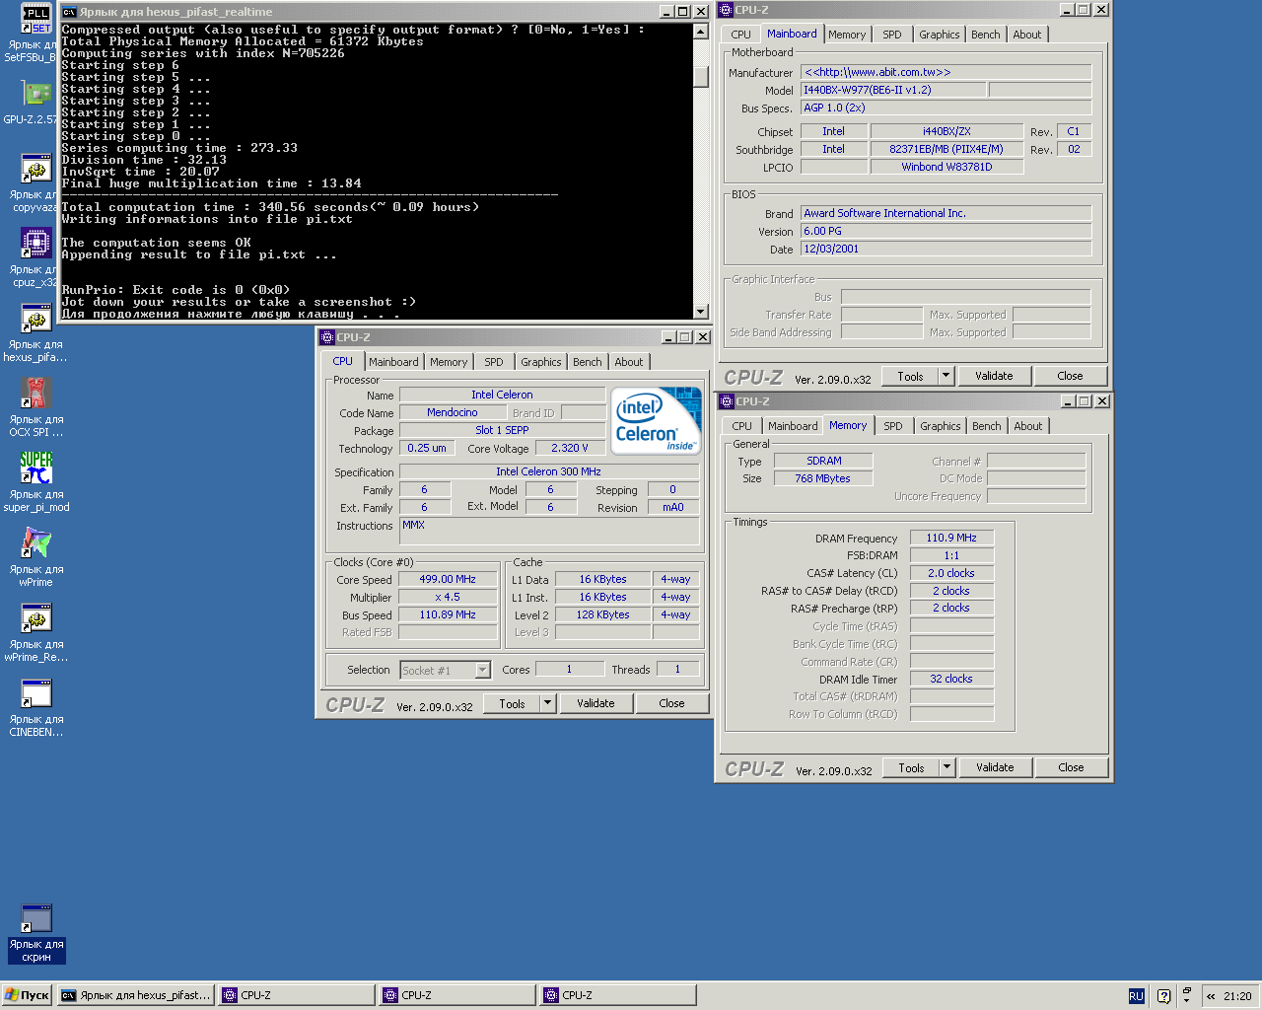Click the question-mark help icon in taskbar
1262x1010 pixels.
click(1163, 996)
